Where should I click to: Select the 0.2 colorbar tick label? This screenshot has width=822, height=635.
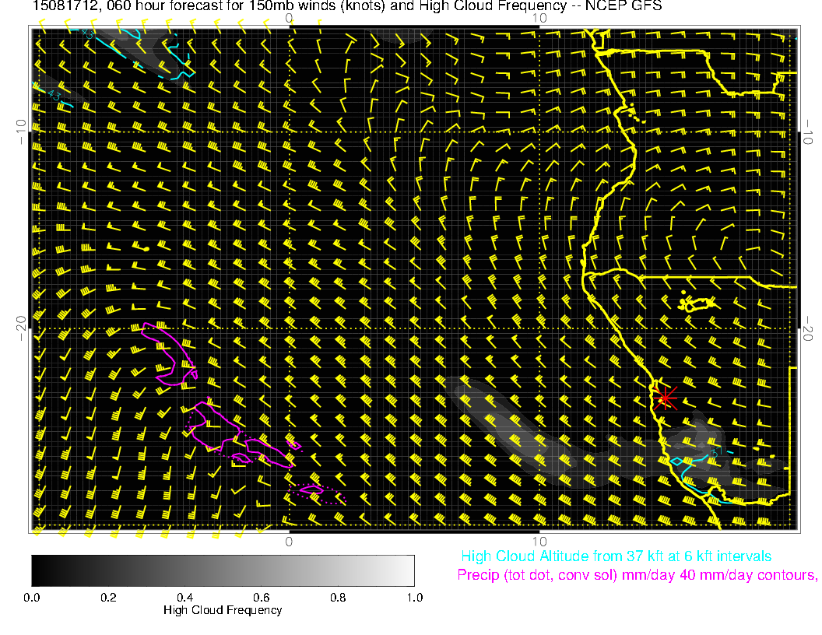tap(108, 598)
